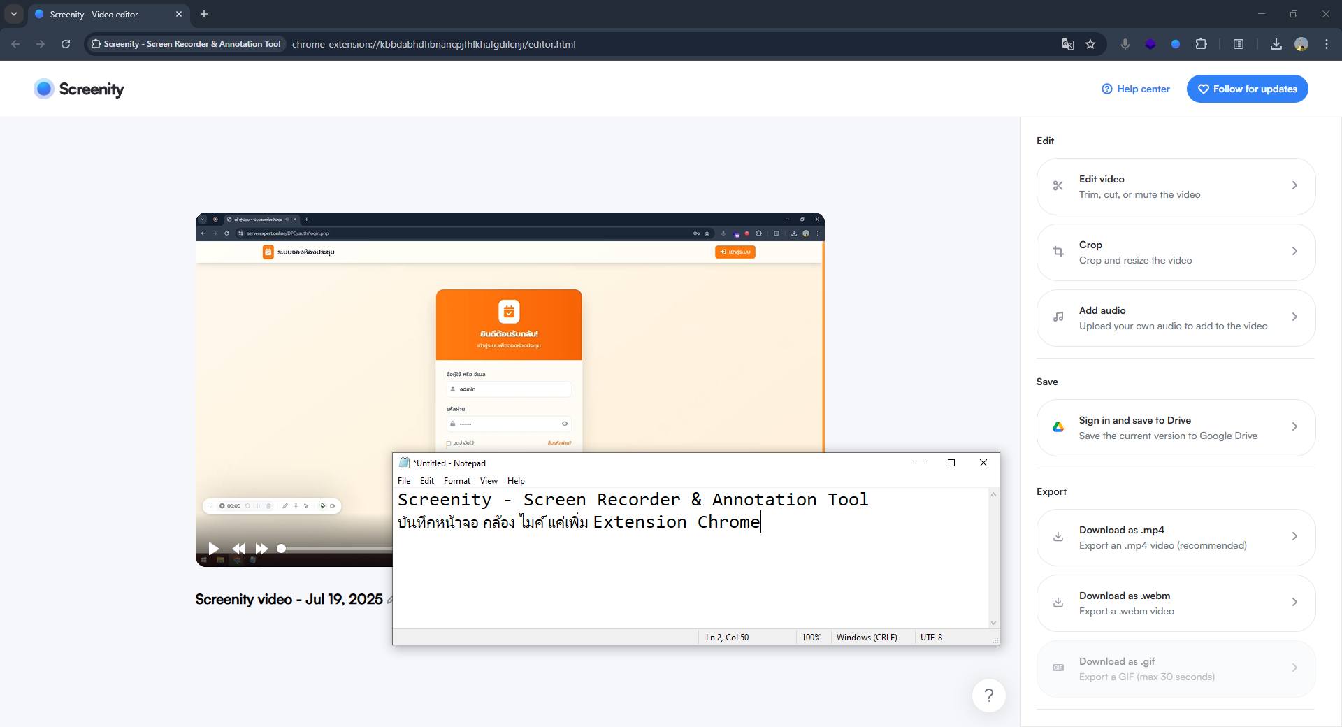Skip forward with the fast-forward button
Screen dimensions: 1342x727
261,549
